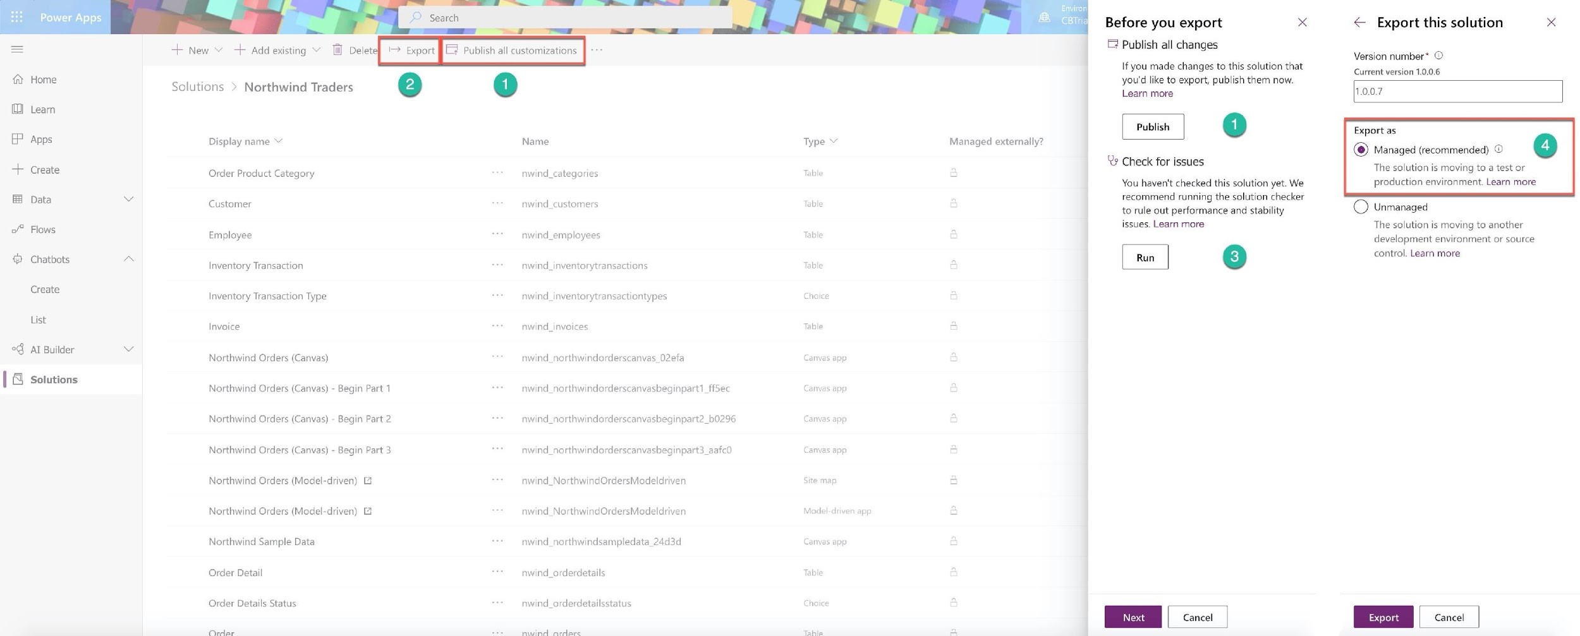Click Learn more under Check for issues
Image resolution: width=1580 pixels, height=636 pixels.
[x=1178, y=224]
